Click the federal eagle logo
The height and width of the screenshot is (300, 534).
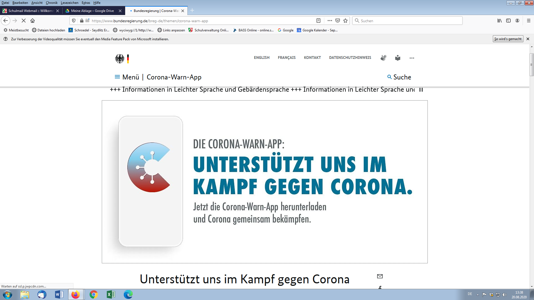(x=120, y=59)
